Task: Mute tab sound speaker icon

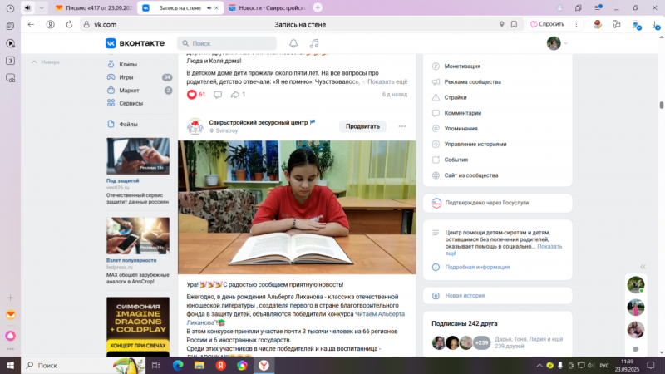Action: tap(27, 8)
